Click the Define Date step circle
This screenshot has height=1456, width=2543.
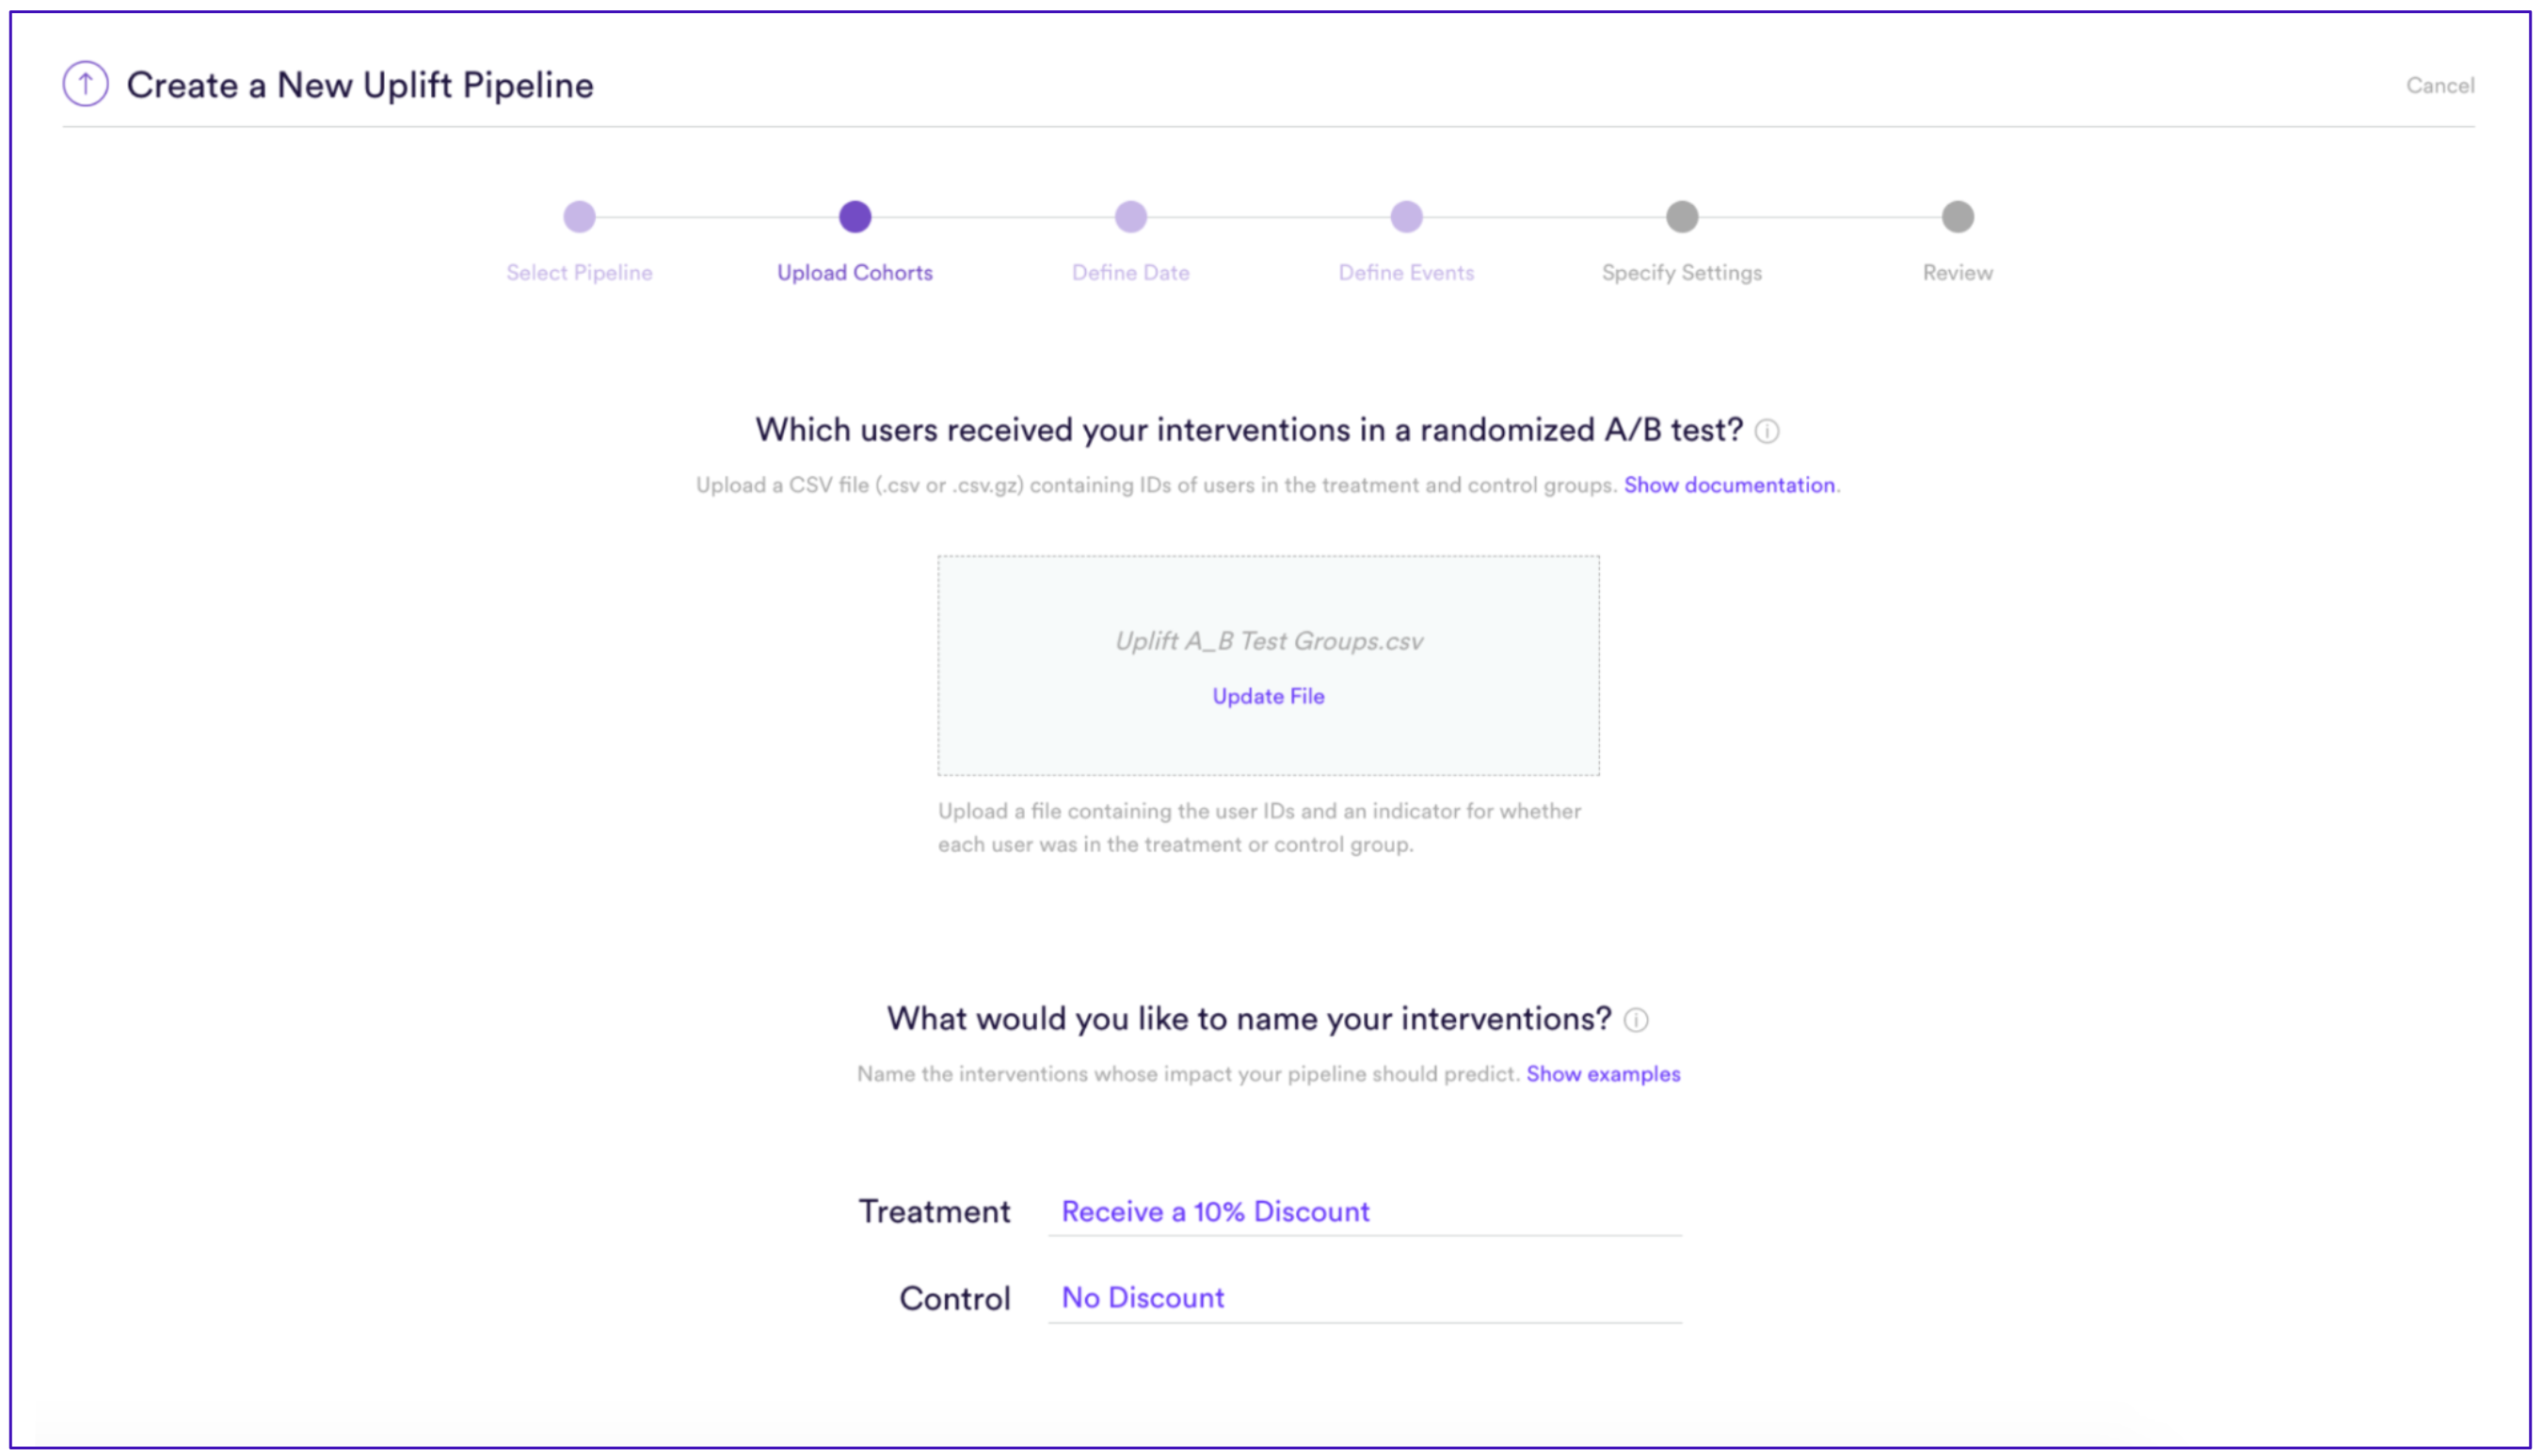[1130, 217]
